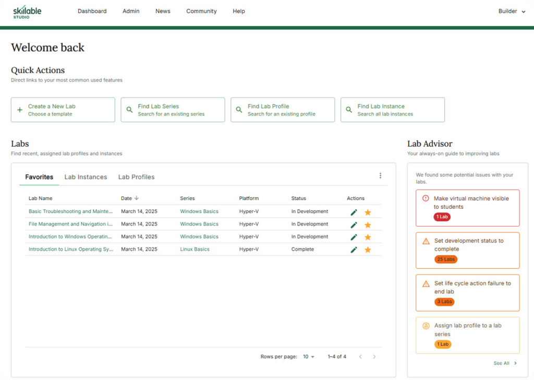Go to next page of labs table
Image resolution: width=534 pixels, height=380 pixels.
pyautogui.click(x=374, y=357)
